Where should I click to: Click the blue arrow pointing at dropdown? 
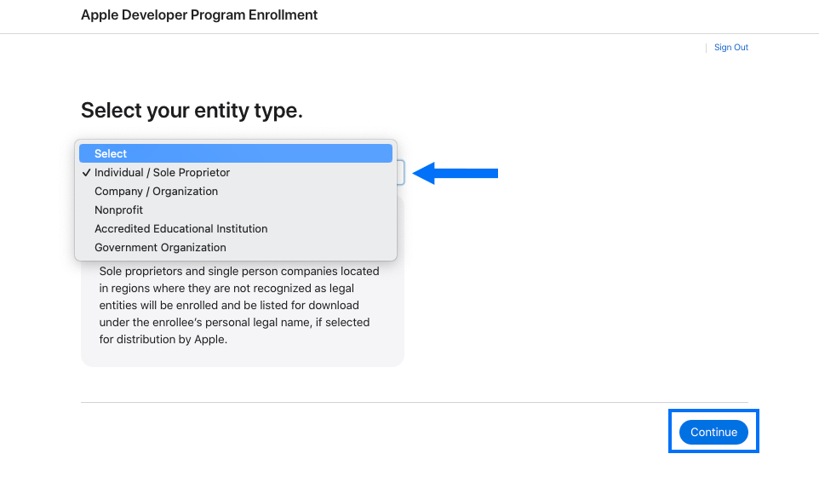pyautogui.click(x=455, y=173)
